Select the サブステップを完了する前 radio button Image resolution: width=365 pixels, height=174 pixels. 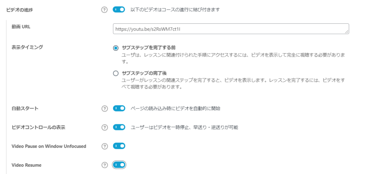pyautogui.click(x=116, y=48)
